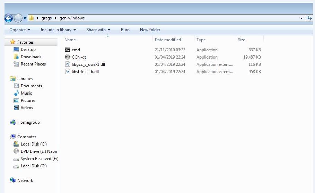Sort files by Name column header
Screen dimensions: 315x193
(x=70, y=40)
